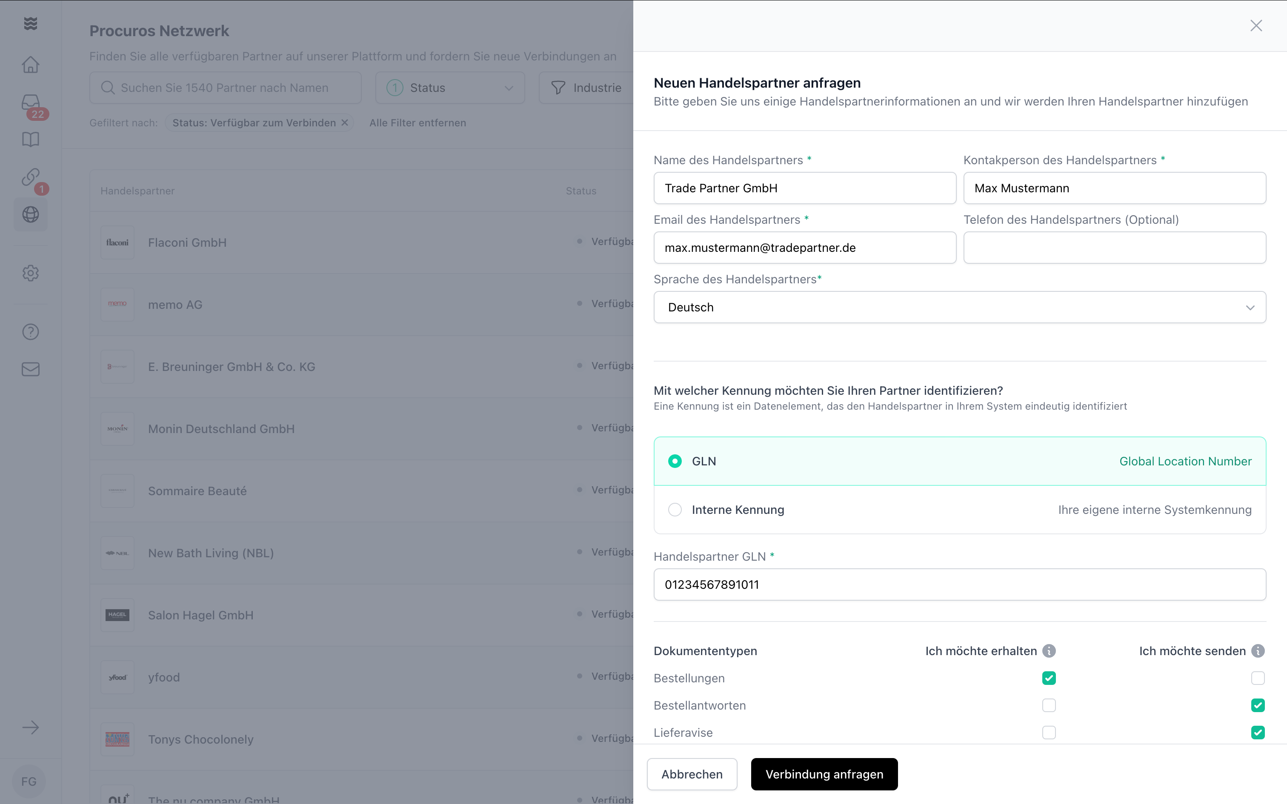Click the Handelspartner column header

[x=137, y=191]
